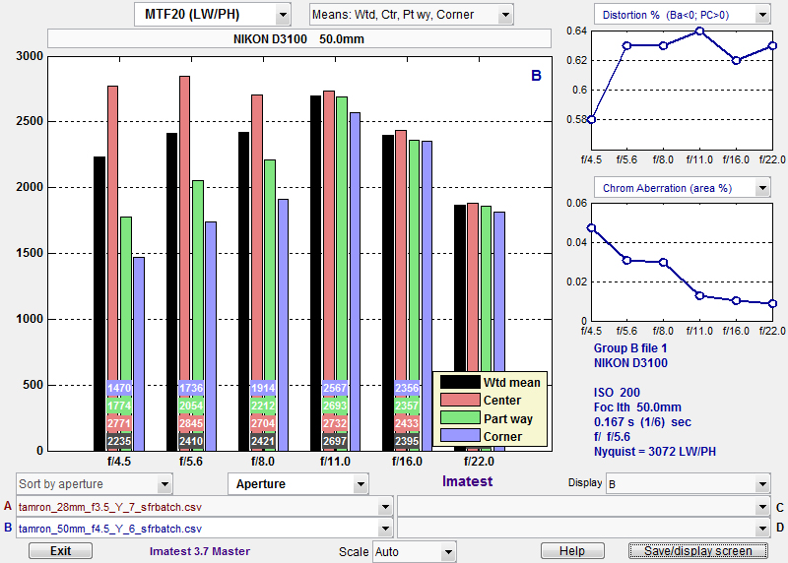
Task: Open the Display B dropdown
Action: click(x=688, y=484)
